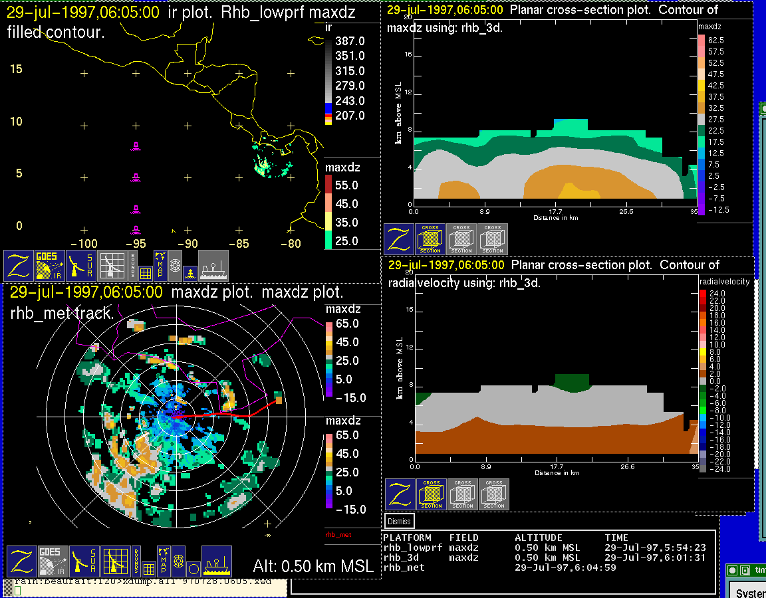Select the GOES IR satellite icon in the top plot toolbar
The width and height of the screenshot is (766, 598).
[x=50, y=265]
